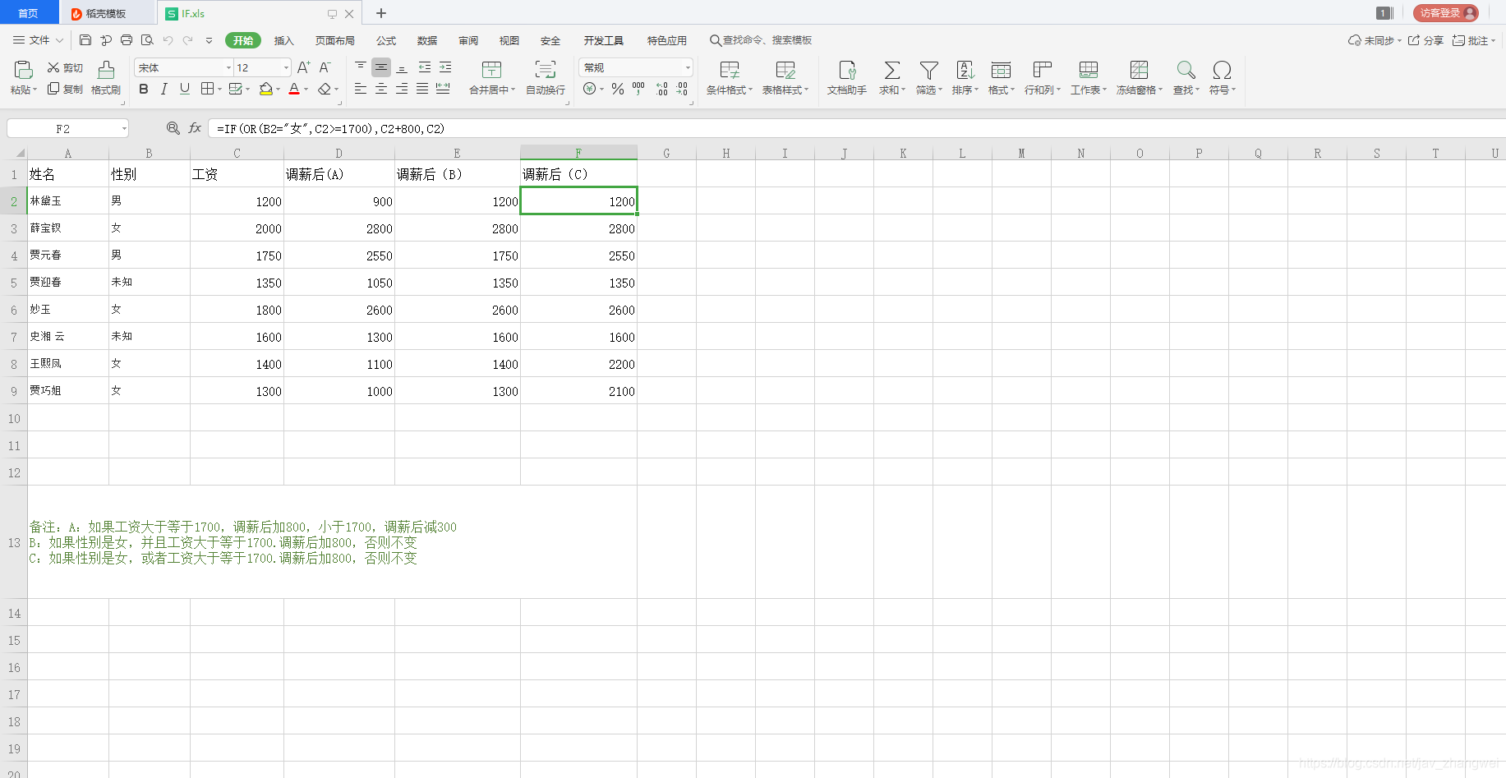
Task: Click the not synced (未同步) button
Action: pyautogui.click(x=1374, y=40)
